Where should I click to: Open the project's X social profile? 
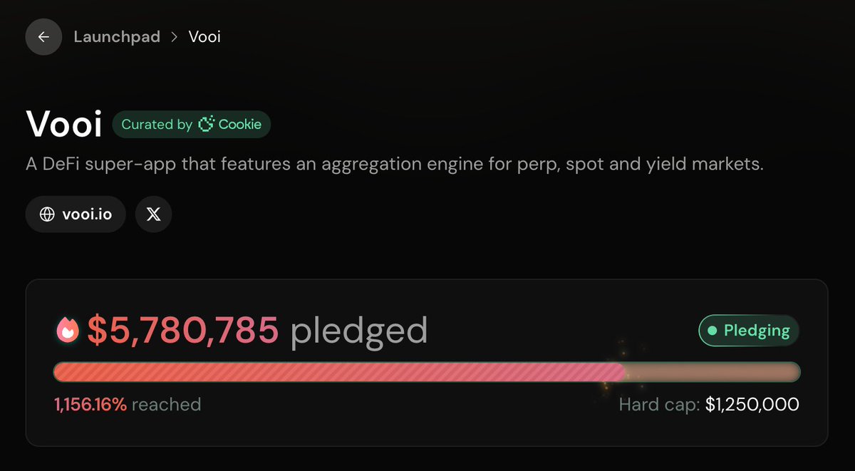click(x=153, y=214)
